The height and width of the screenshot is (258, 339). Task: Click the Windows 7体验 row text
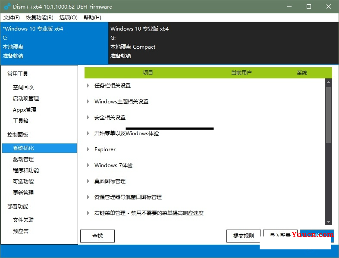[113, 165]
